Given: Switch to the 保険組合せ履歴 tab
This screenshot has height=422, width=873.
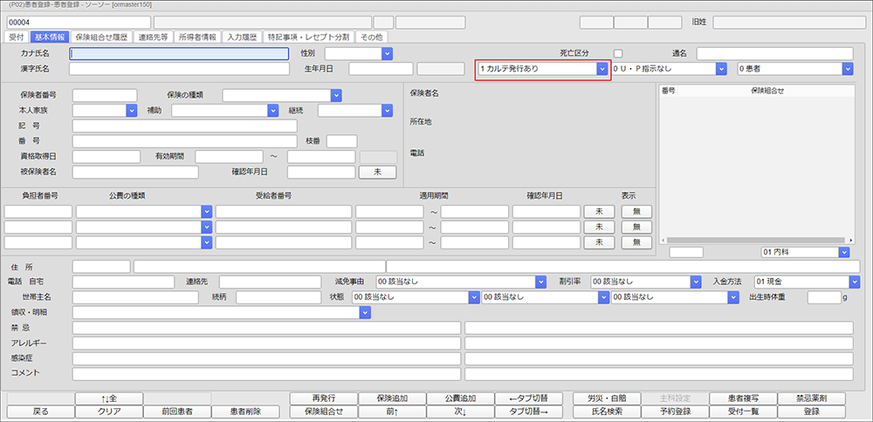Looking at the screenshot, I should coord(101,37).
